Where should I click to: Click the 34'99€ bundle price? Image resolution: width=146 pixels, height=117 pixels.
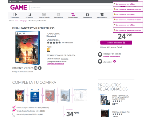[x=73, y=114]
